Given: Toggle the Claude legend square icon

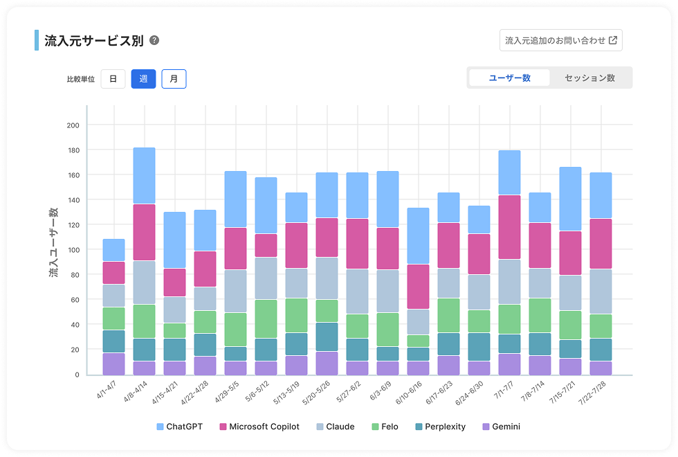Looking at the screenshot, I should tap(320, 427).
